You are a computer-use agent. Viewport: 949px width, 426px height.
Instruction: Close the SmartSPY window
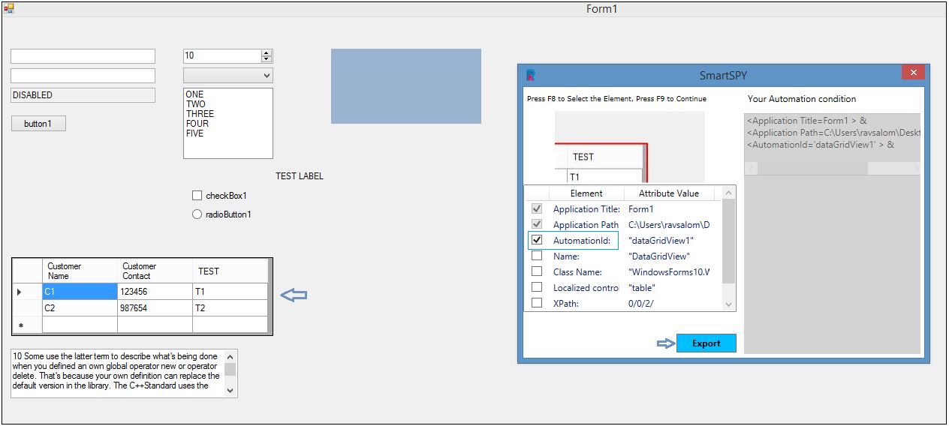click(x=913, y=73)
